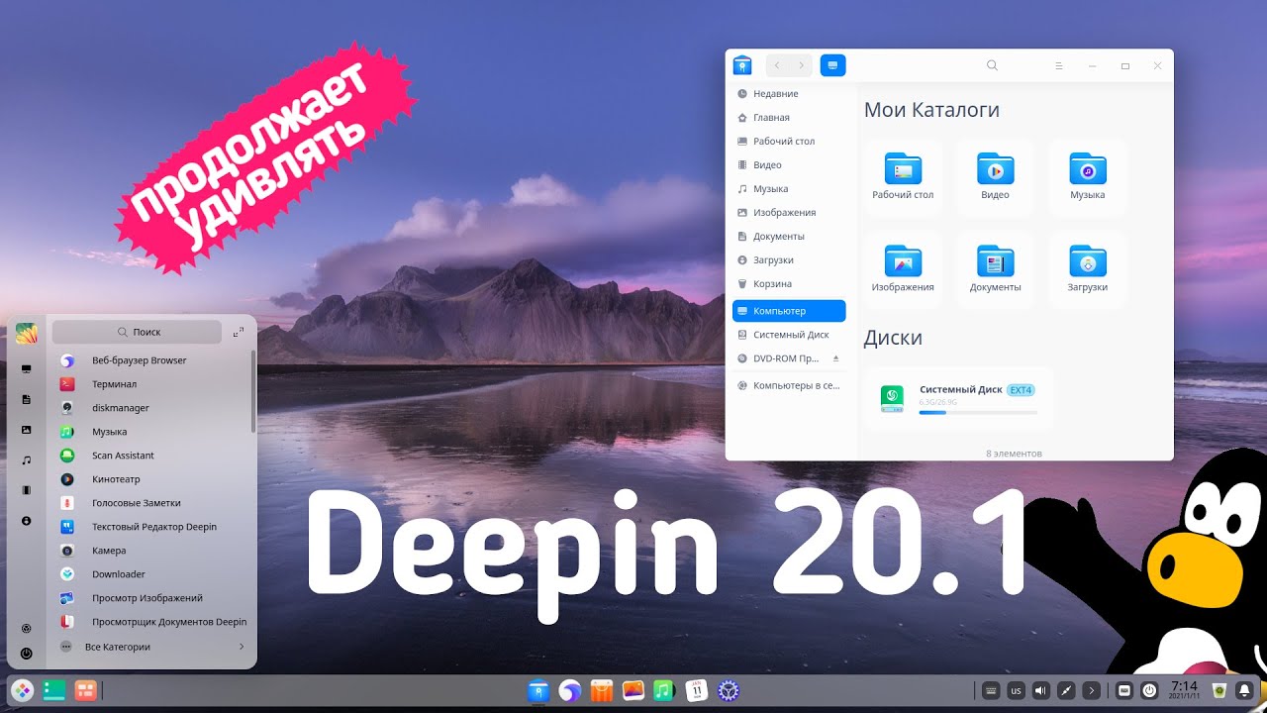Open Control Center gear in dock
Viewport: 1267px width, 713px height.
tap(729, 690)
